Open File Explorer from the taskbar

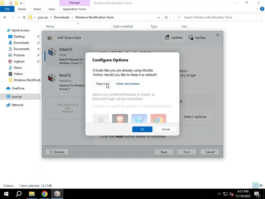[x=32, y=194]
